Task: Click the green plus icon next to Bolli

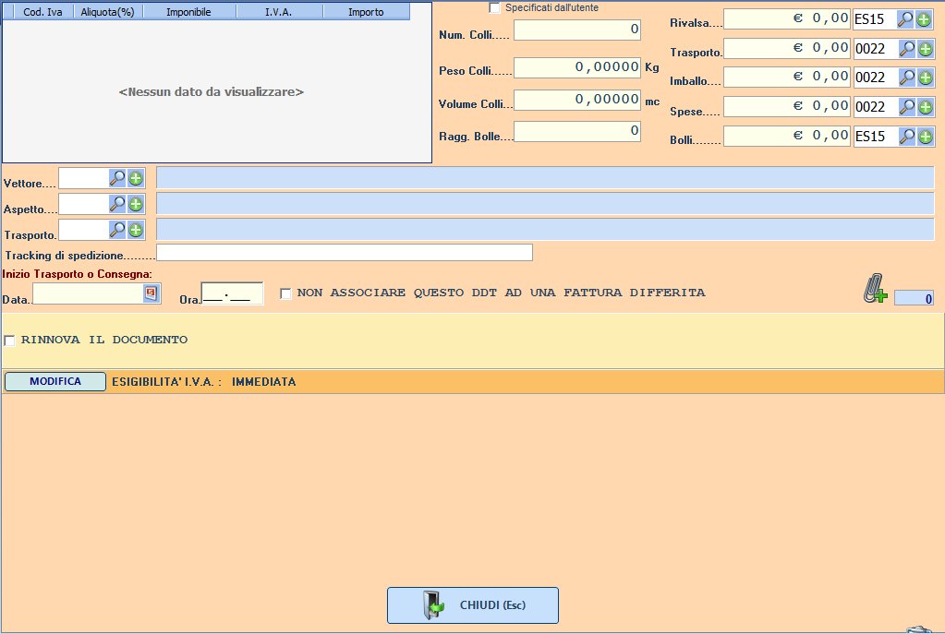Action: coord(925,137)
